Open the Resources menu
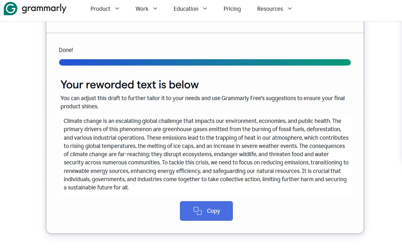Viewport: 402px width, 248px height. tap(270, 9)
